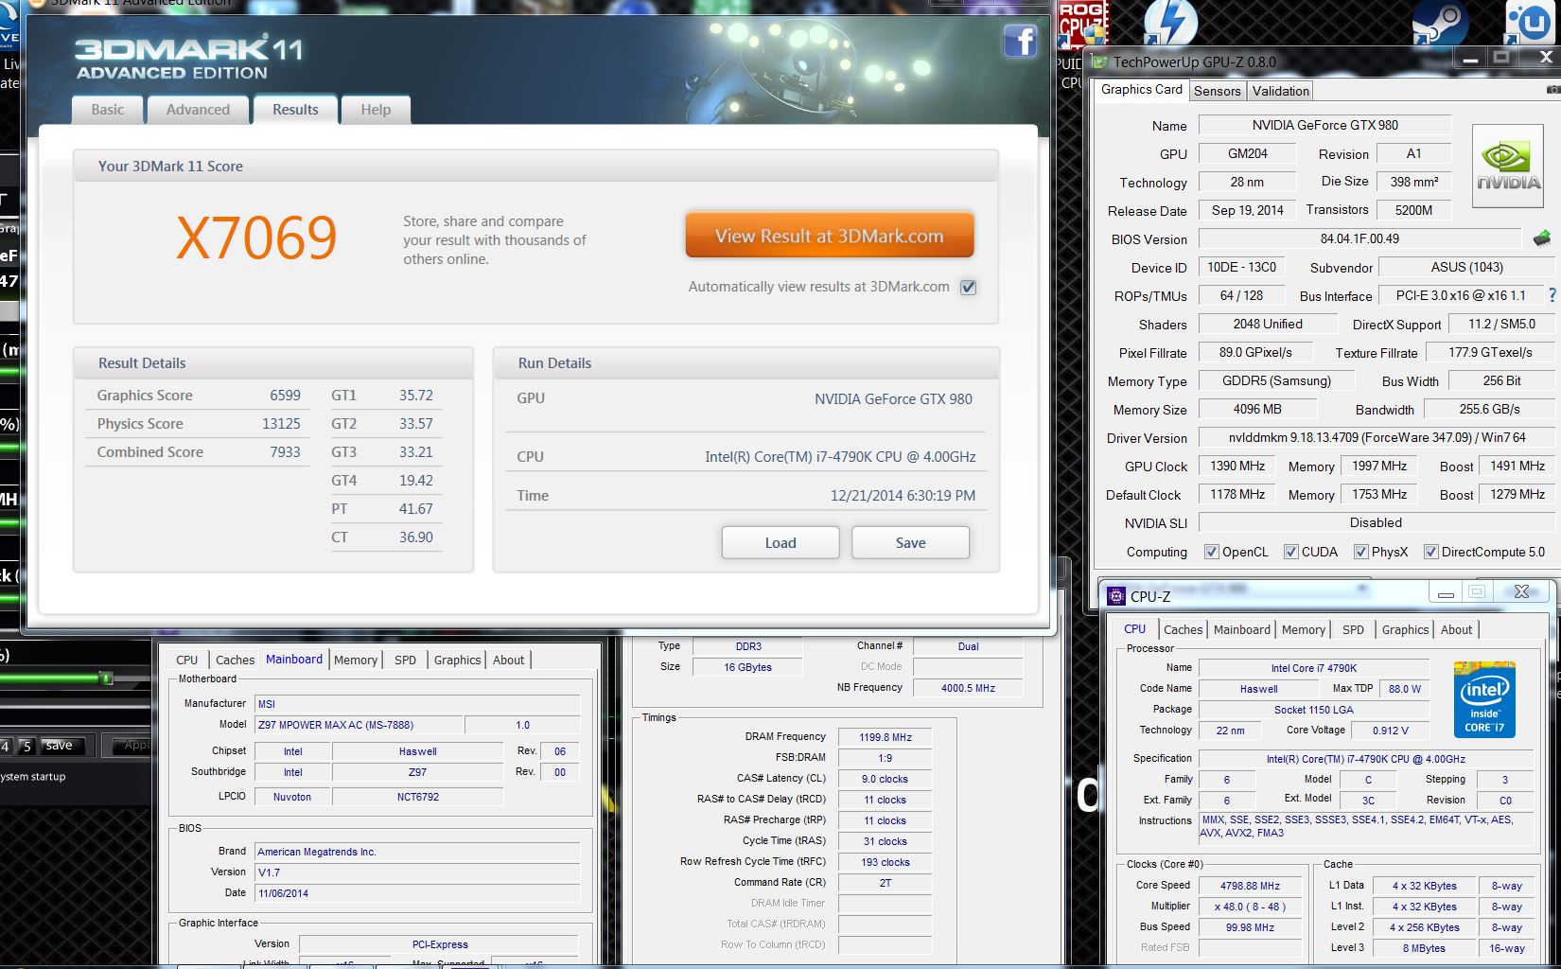
Task: Click the CPU-Z title bar app icon
Action: point(1116,596)
